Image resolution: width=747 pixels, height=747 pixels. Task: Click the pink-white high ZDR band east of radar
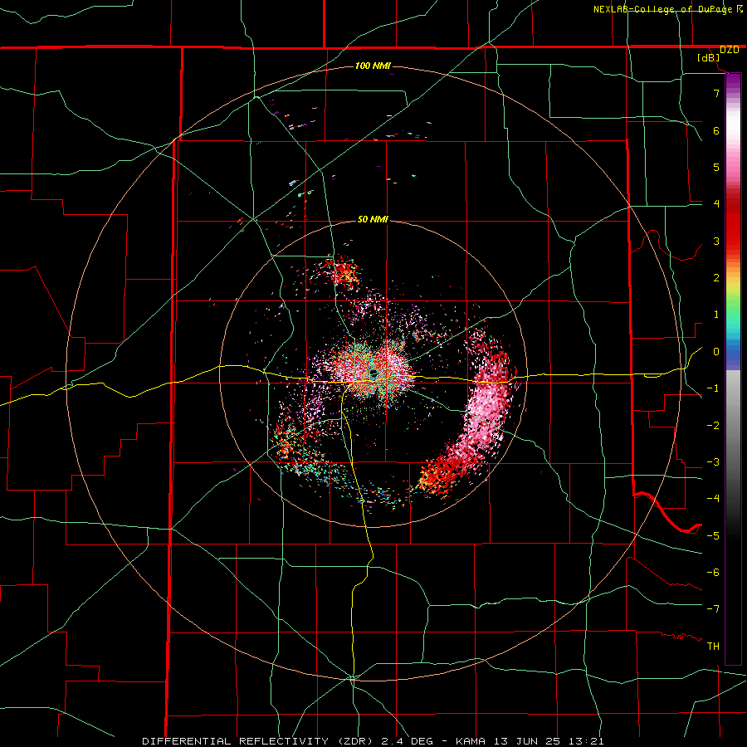coord(486,405)
